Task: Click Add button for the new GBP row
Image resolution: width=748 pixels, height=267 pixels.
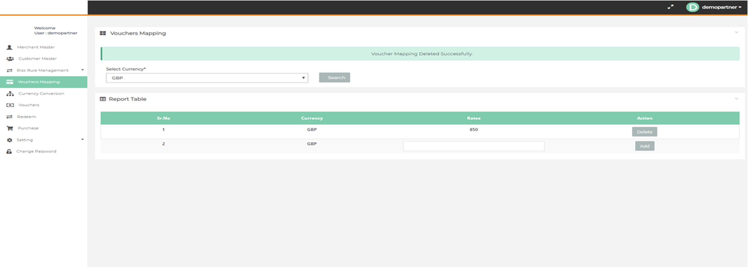Action: (x=644, y=146)
